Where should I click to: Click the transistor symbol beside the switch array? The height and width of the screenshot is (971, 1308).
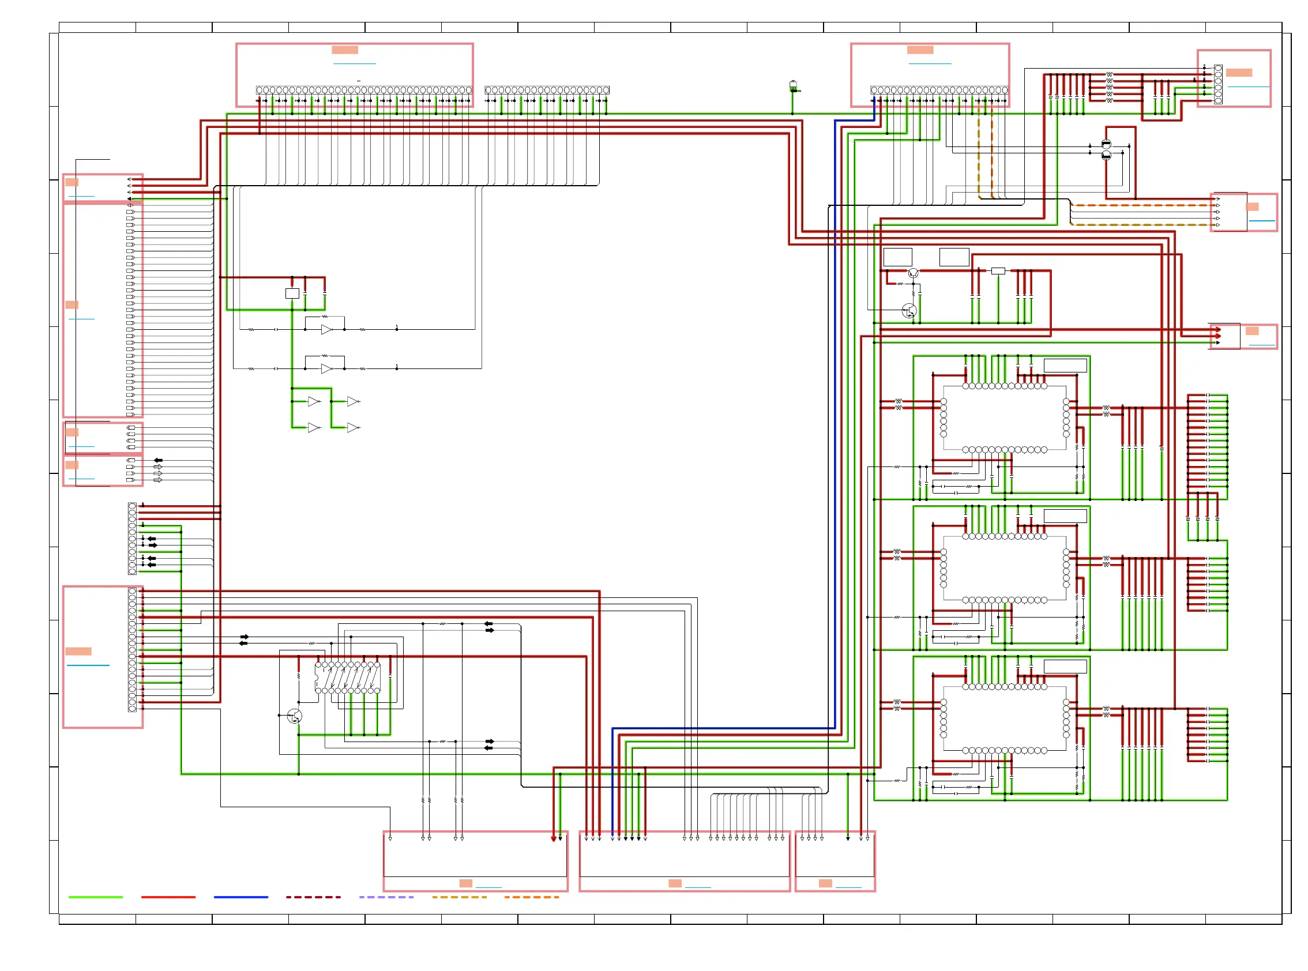pyautogui.click(x=295, y=716)
